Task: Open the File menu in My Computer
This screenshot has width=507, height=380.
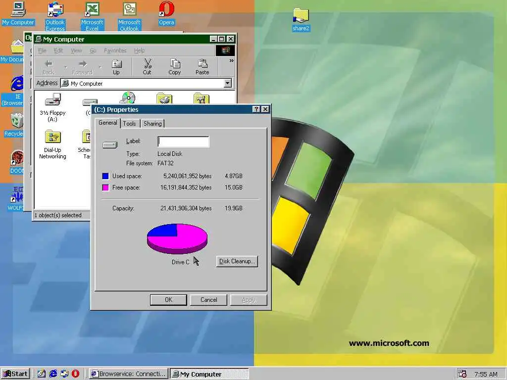Action: pos(42,50)
